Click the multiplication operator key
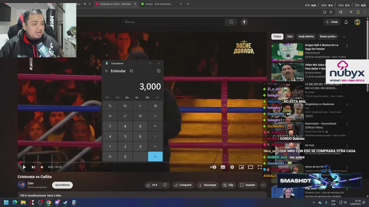 155,126
